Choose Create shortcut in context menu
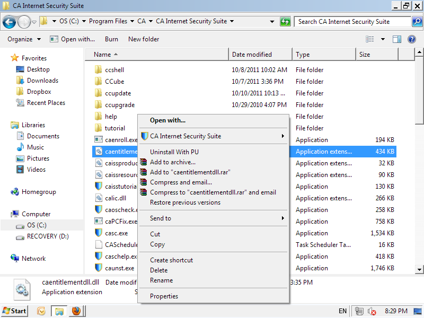 click(x=171, y=260)
